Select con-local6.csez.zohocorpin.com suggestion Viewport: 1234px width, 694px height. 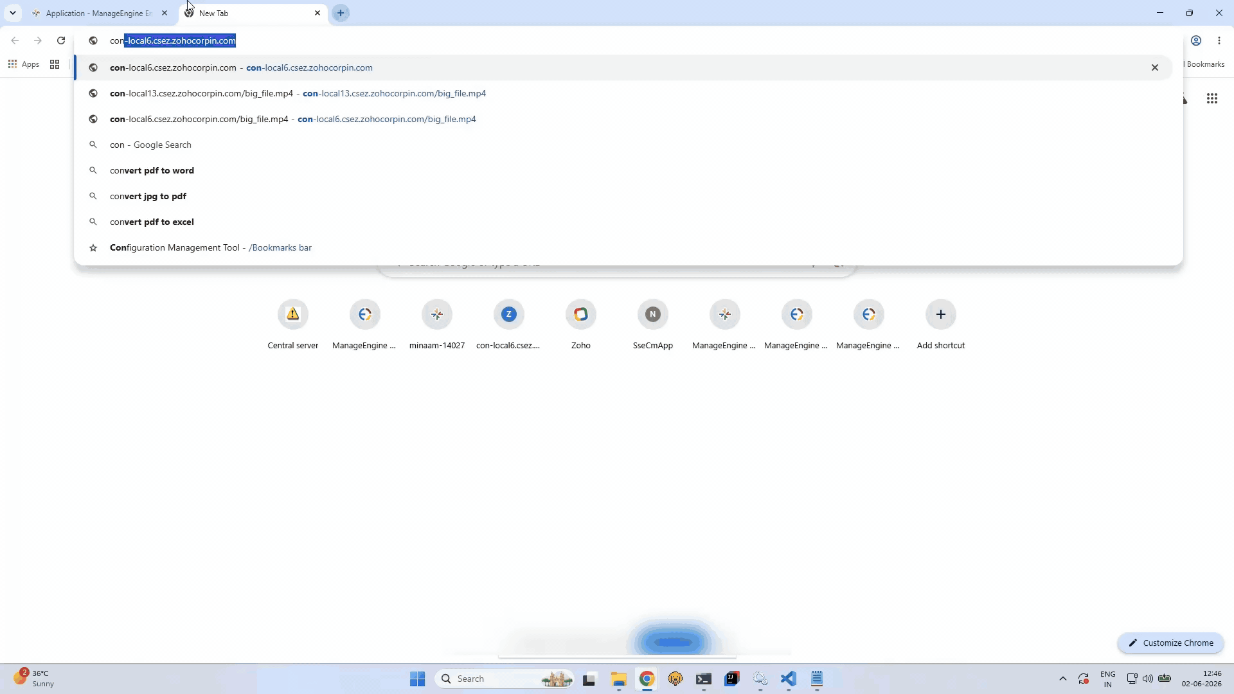623,67
